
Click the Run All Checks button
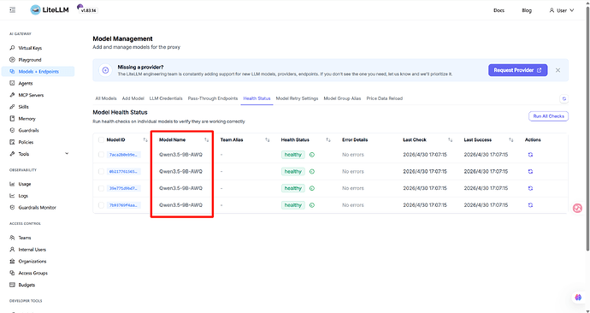tap(548, 116)
